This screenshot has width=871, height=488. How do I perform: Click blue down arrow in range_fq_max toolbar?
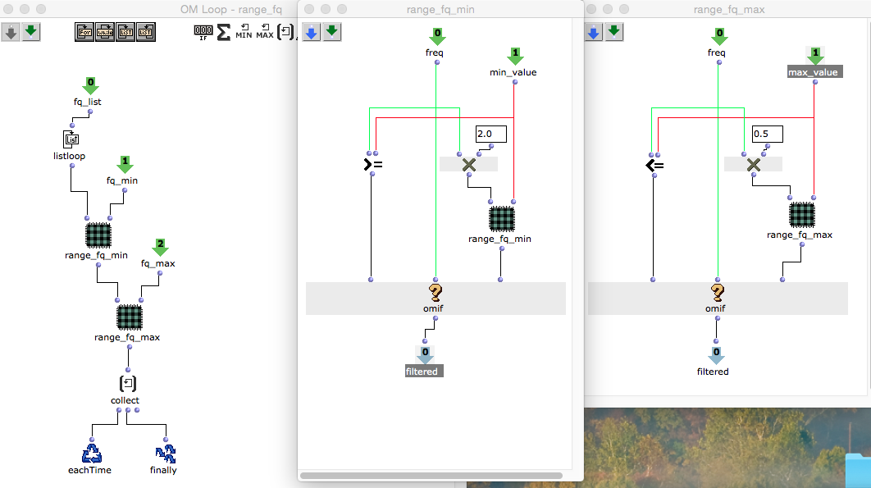coord(593,32)
